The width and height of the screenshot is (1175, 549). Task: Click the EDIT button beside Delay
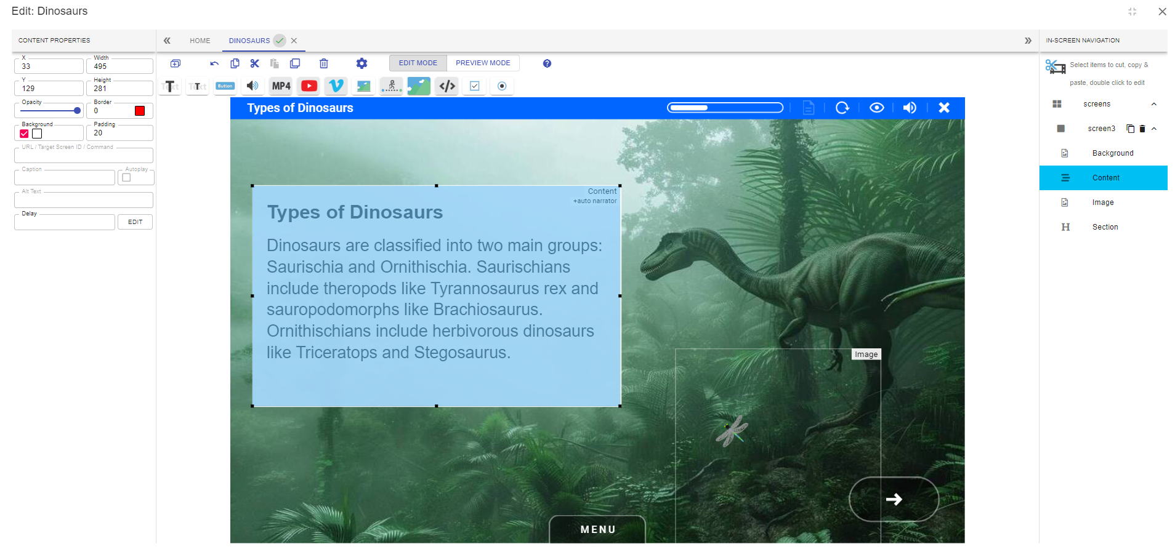pyautogui.click(x=135, y=222)
